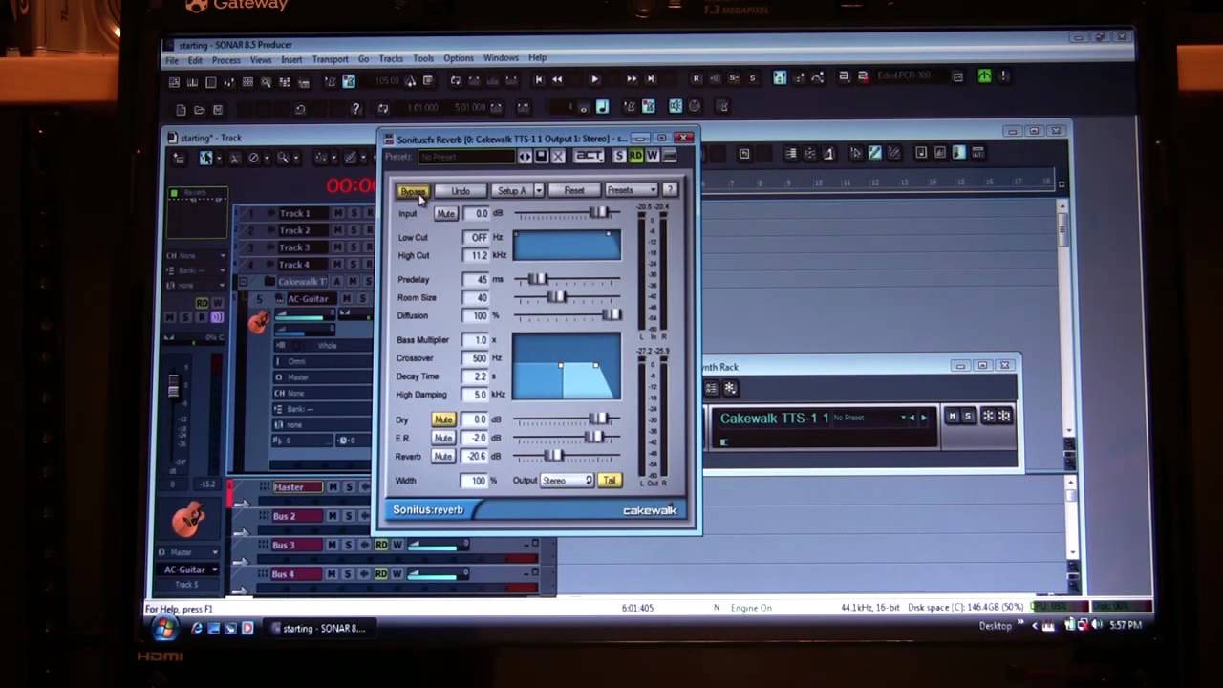Solo Track 2 with its S button
The width and height of the screenshot is (1223, 688).
pos(353,230)
